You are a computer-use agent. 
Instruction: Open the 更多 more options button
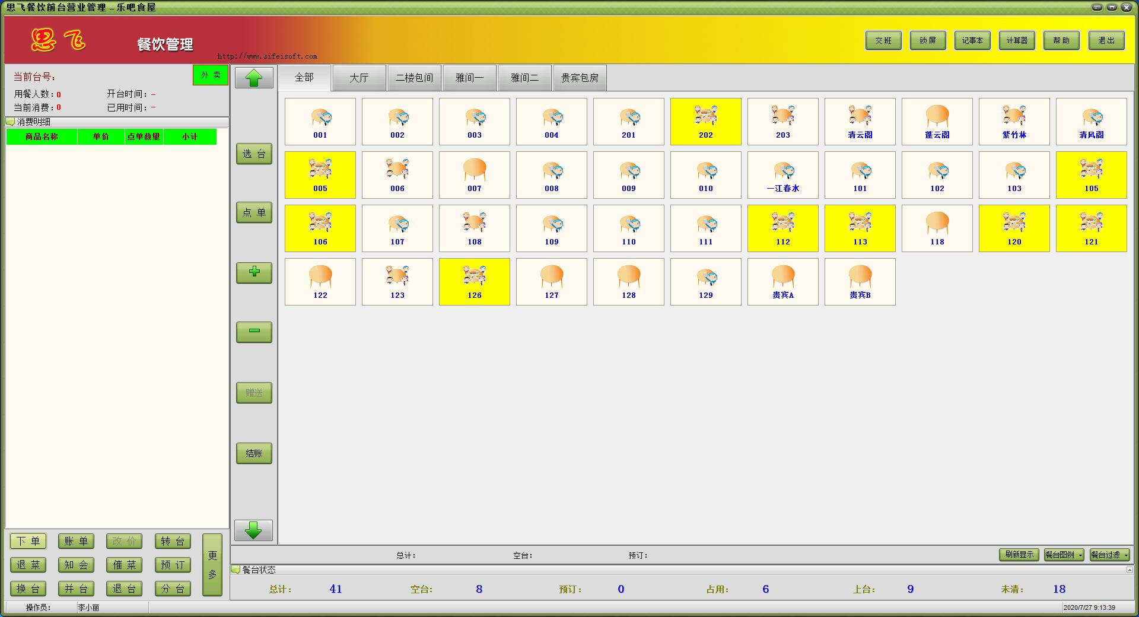212,564
